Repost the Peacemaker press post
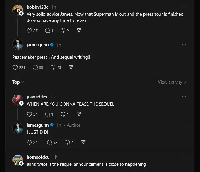 pos(53,67)
